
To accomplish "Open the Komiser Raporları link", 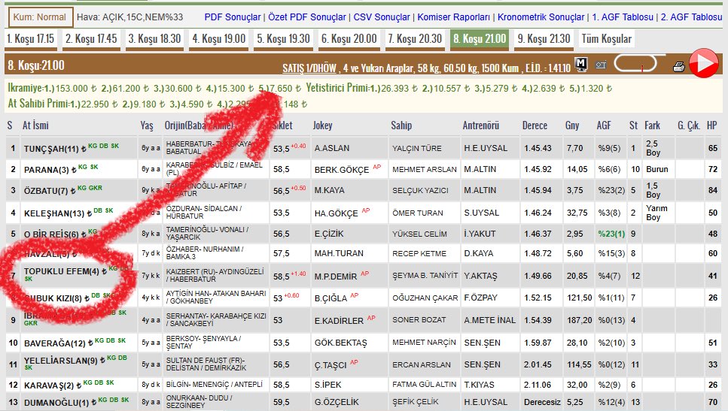I will [454, 17].
